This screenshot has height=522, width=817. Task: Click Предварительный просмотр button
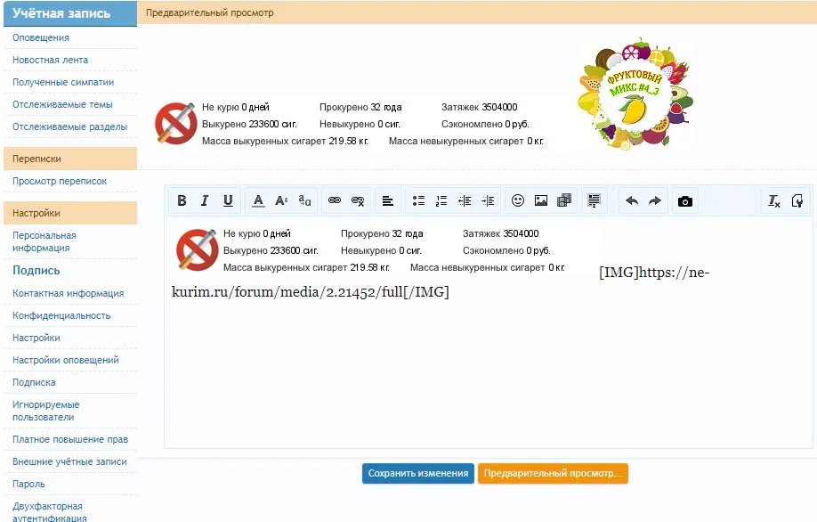(553, 474)
